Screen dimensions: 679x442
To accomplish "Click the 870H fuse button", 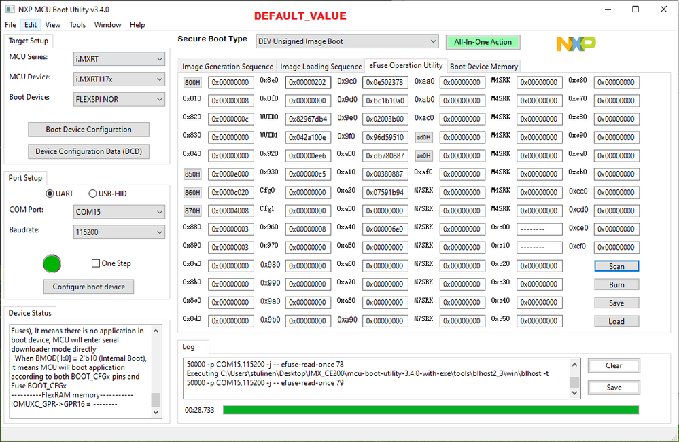I will [x=192, y=210].
